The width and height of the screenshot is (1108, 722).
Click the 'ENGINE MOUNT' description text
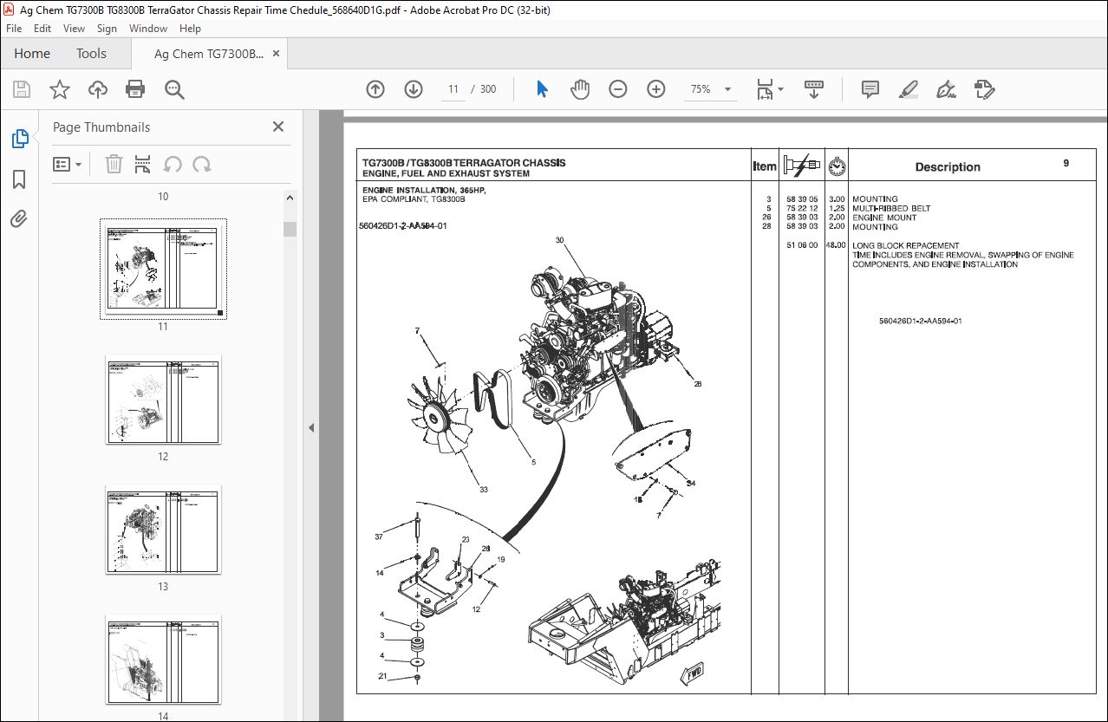(884, 218)
